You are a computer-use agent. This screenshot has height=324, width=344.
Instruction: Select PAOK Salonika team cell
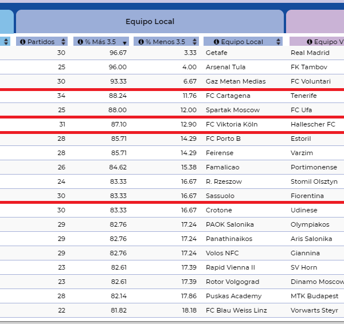click(230, 224)
